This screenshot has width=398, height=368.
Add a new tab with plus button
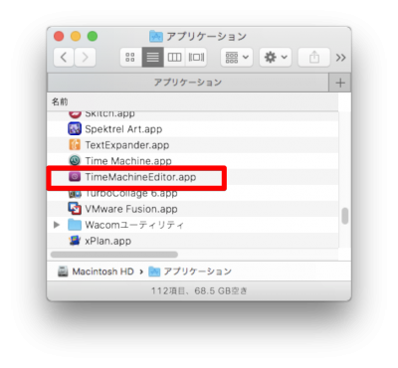point(340,83)
